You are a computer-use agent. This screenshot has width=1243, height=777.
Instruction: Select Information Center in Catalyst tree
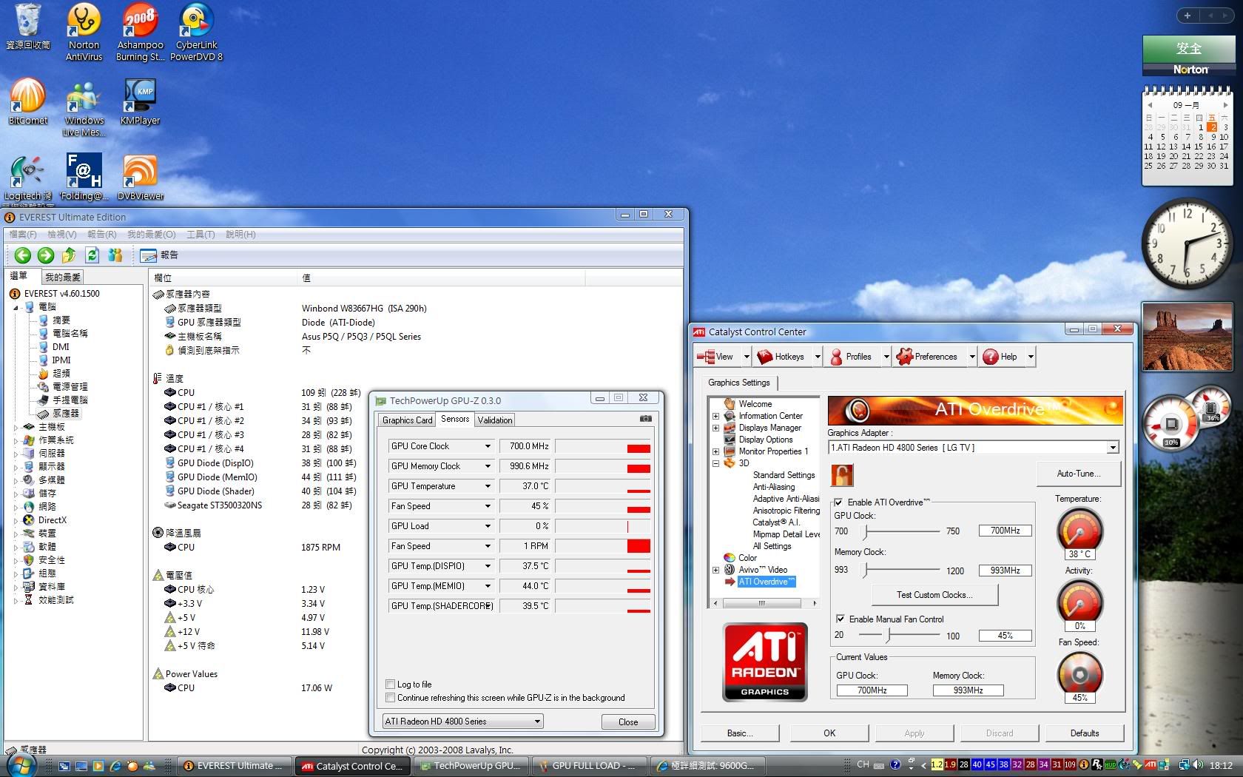770,416
